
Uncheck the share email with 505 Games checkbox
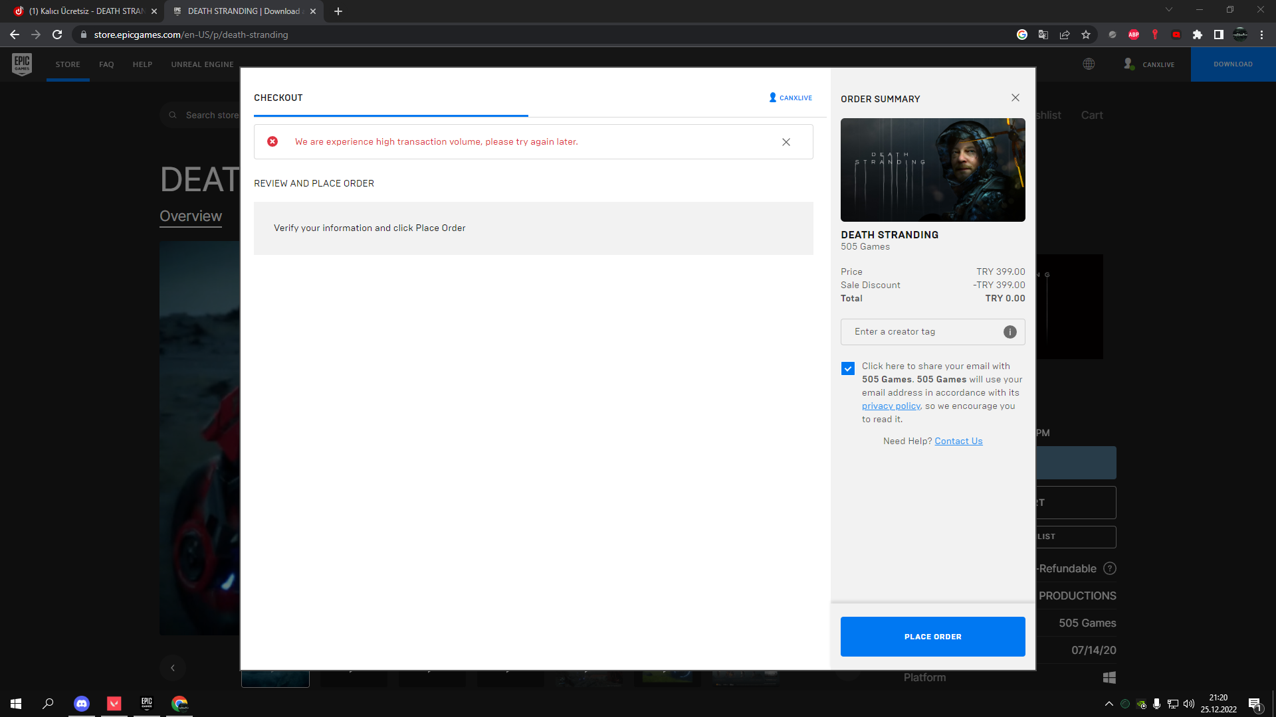[x=848, y=368]
